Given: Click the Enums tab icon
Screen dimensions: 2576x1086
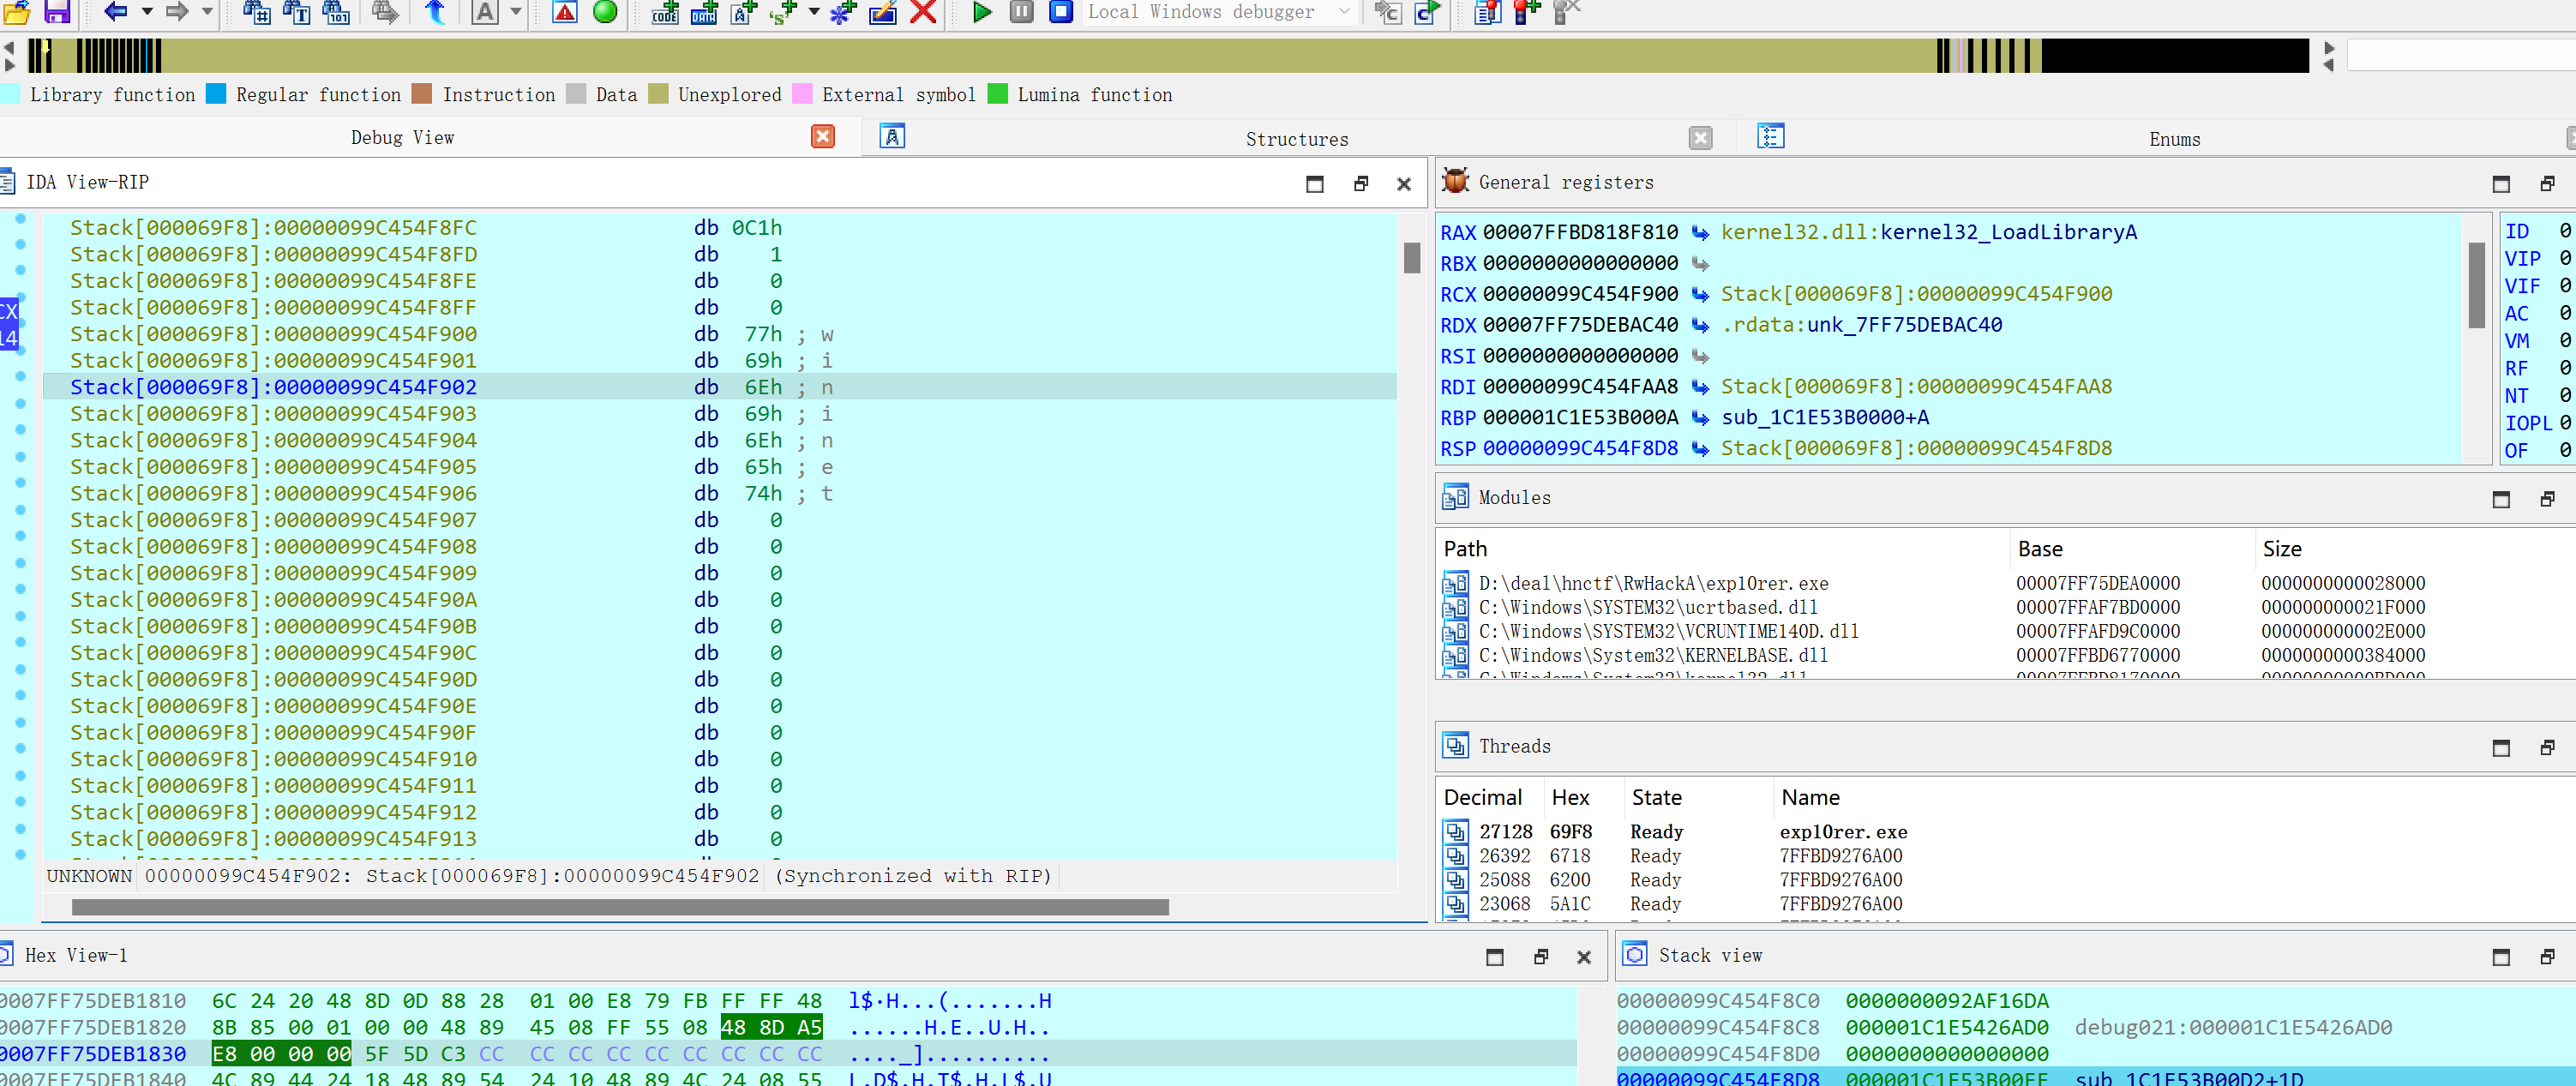Looking at the screenshot, I should click(x=1770, y=136).
